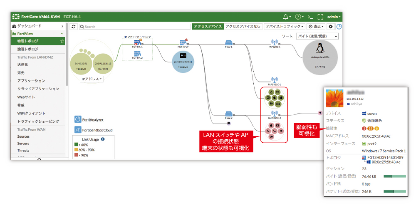Click the Windows device in green cluster
Viewport: 416px width, 208px height.
pyautogui.click(x=280, y=98)
